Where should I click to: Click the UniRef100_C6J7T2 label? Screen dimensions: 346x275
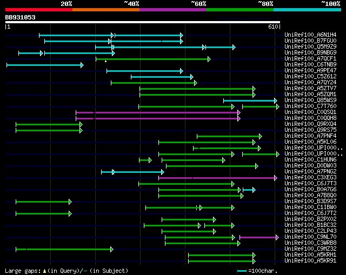tap(310, 213)
